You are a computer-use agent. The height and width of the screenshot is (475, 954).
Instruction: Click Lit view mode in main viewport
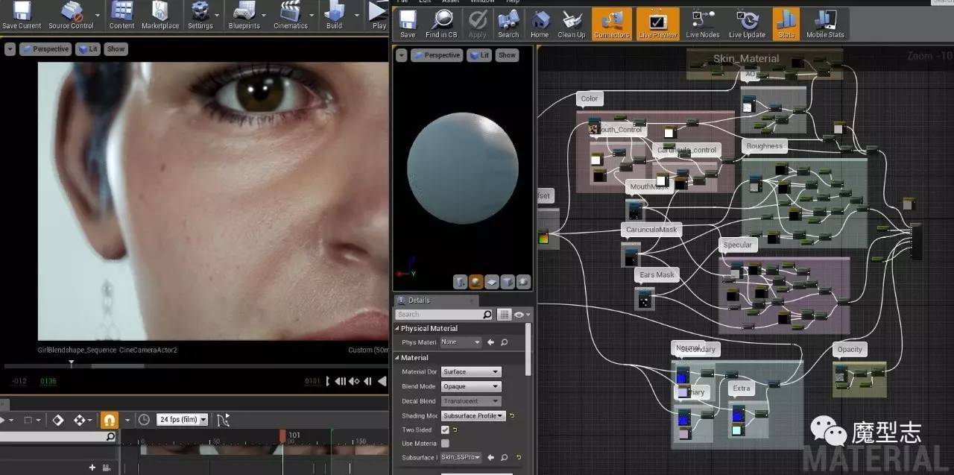pyautogui.click(x=87, y=49)
